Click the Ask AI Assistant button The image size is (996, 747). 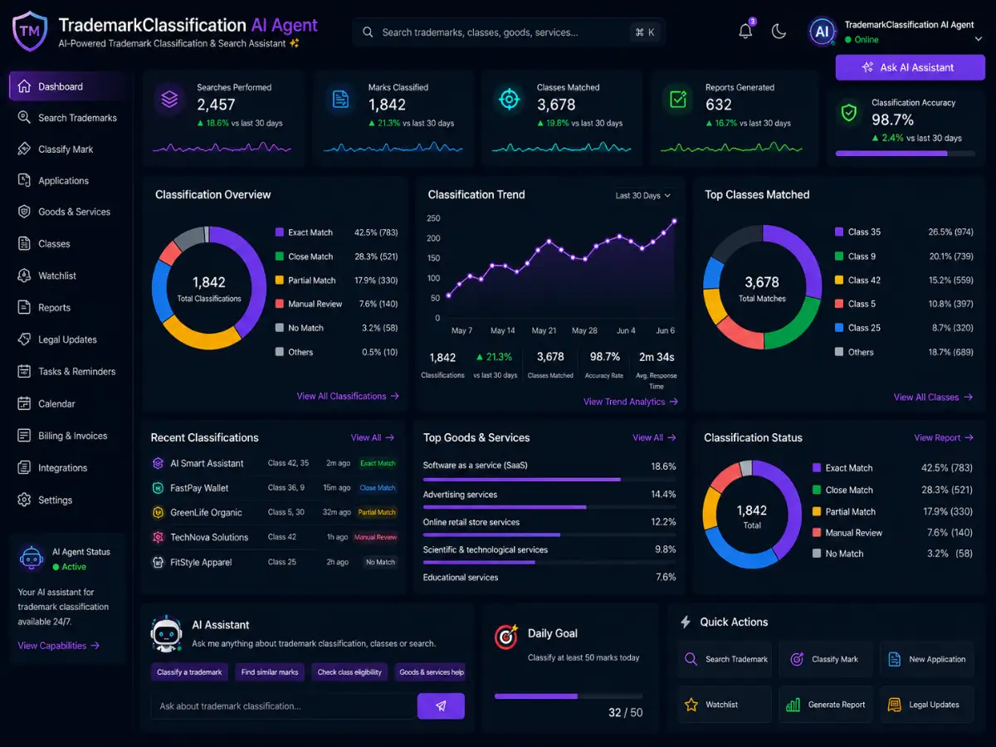[910, 67]
